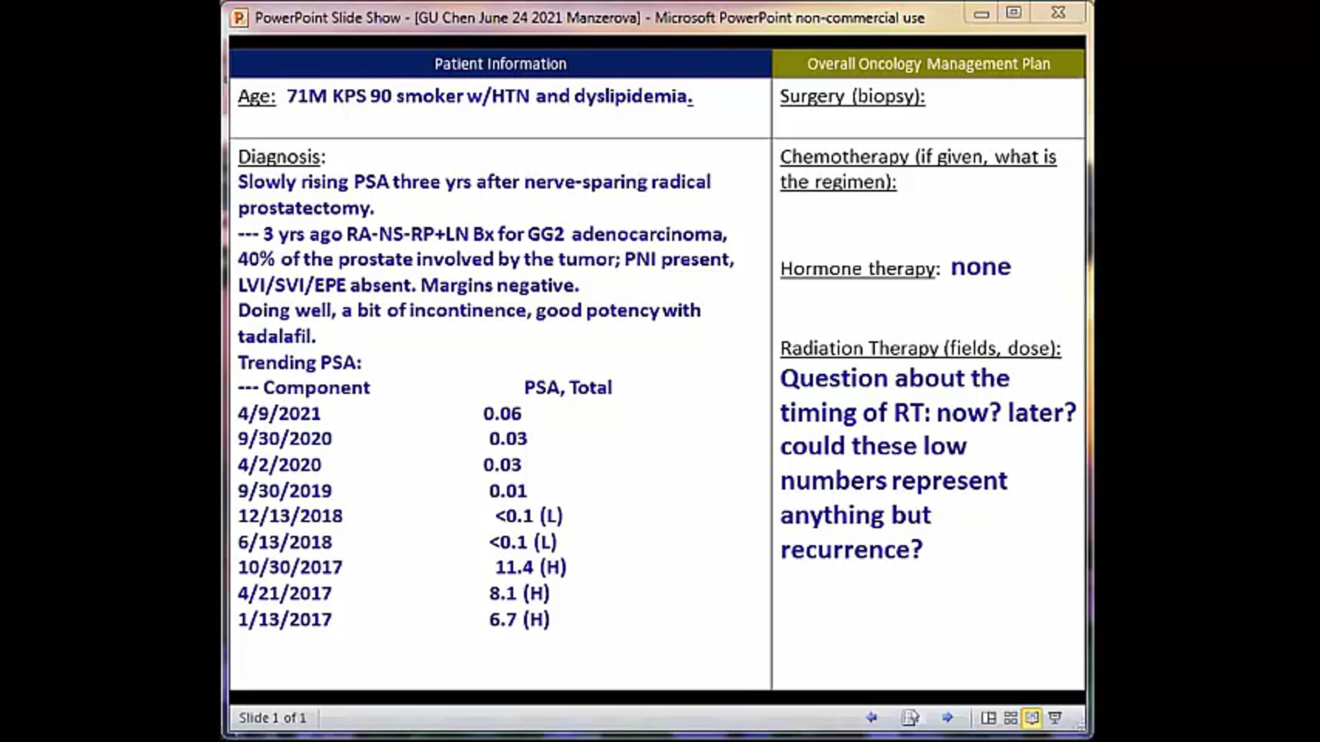This screenshot has height=742, width=1320.
Task: Go back using the previous slide arrow
Action: pyautogui.click(x=872, y=717)
